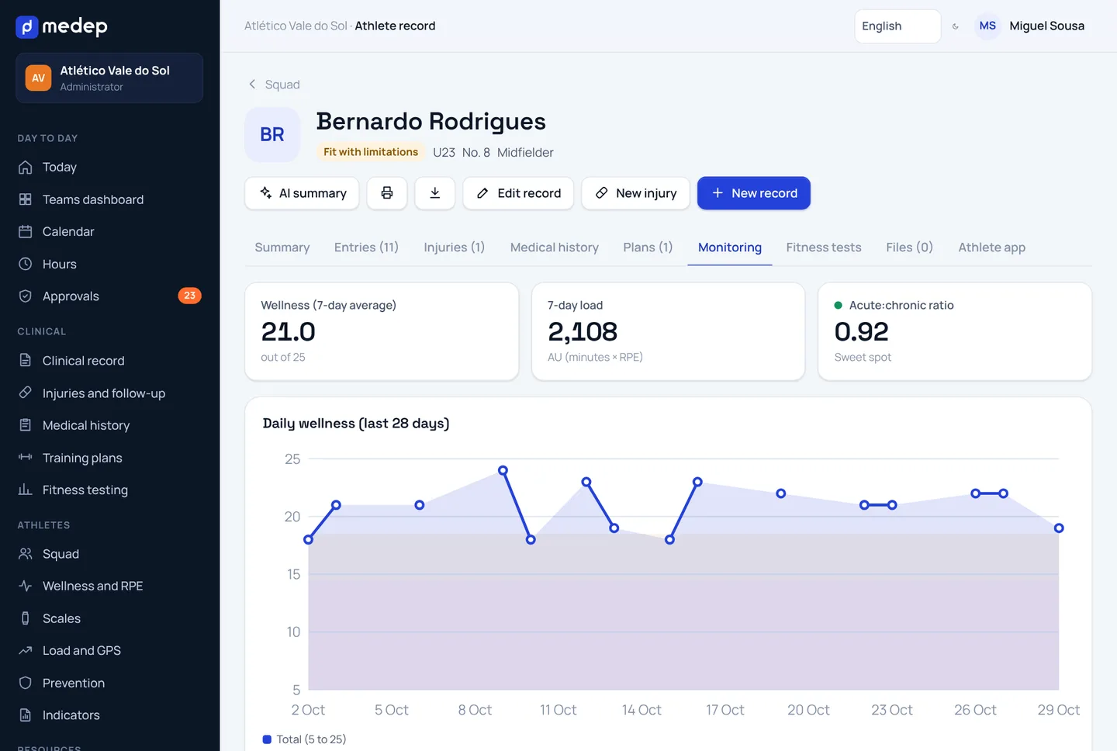Click the download icon button

pos(435,193)
